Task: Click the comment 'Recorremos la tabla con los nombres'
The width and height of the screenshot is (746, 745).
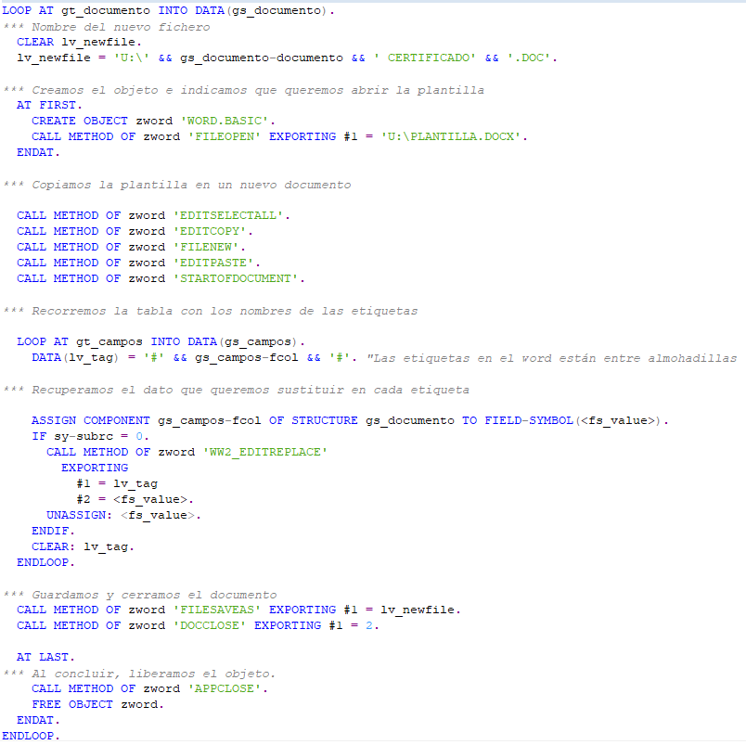Action: pos(210,311)
